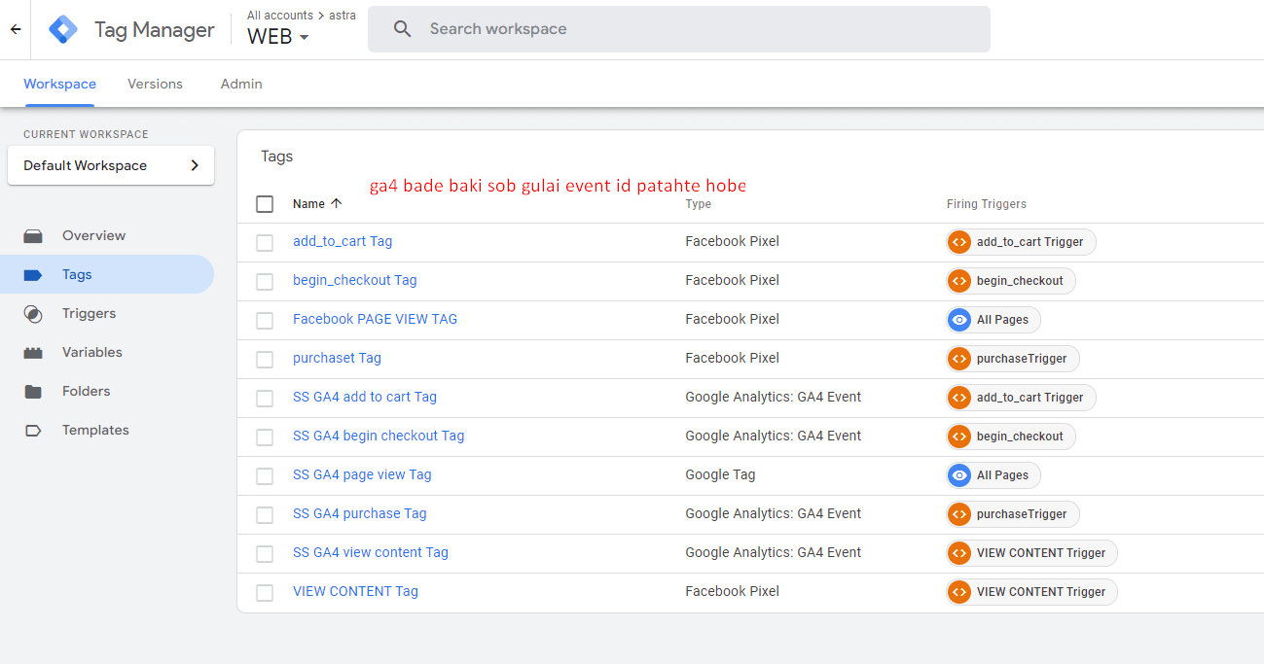The height and width of the screenshot is (664, 1264).
Task: Check the Facebook PAGE VIEW TAG checkbox
Action: (x=265, y=321)
